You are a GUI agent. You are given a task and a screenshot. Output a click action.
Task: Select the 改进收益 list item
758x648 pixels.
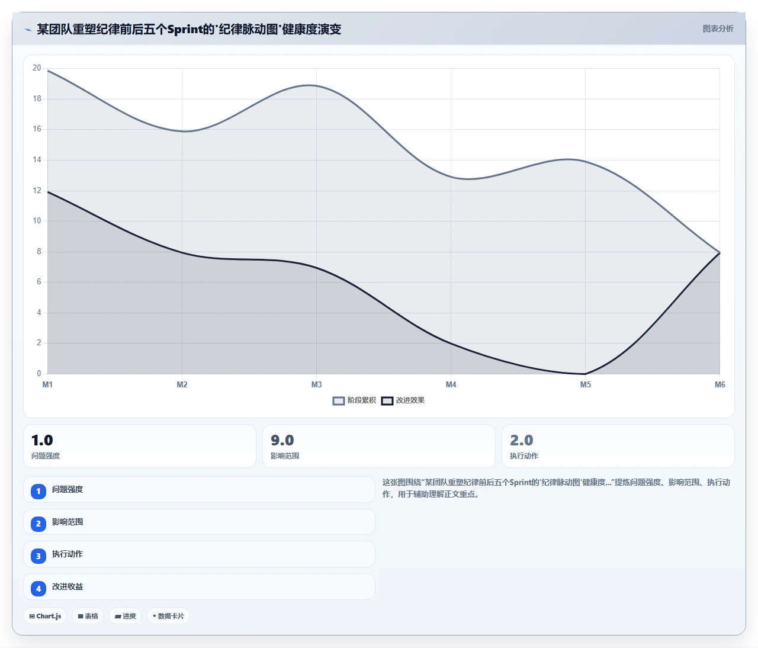pos(199,587)
